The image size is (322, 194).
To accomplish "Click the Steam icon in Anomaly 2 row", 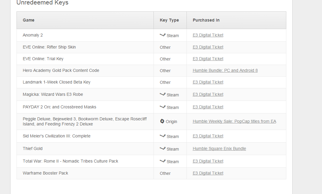I will (x=163, y=35).
